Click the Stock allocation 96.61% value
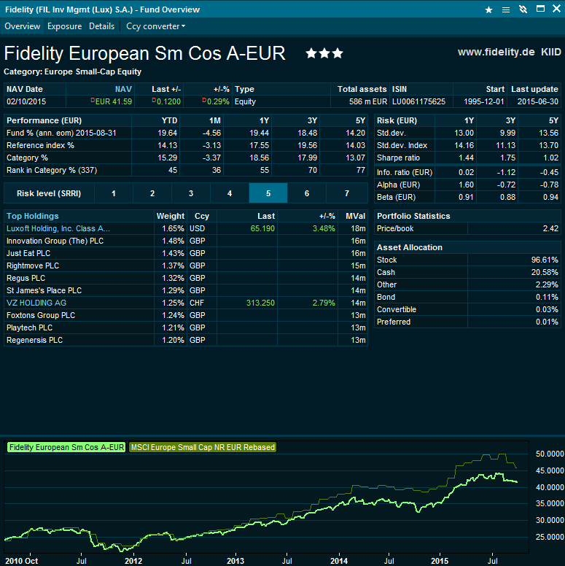The image size is (565, 566). pos(545,260)
